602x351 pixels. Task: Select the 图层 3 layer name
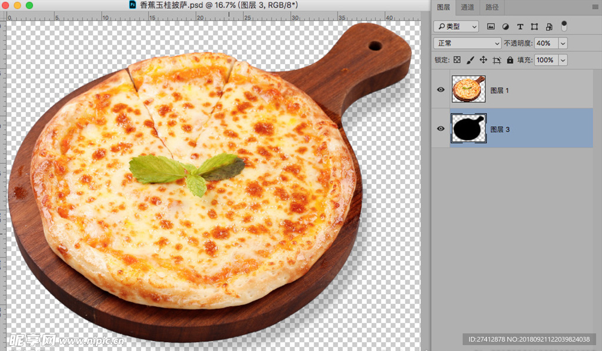point(500,130)
